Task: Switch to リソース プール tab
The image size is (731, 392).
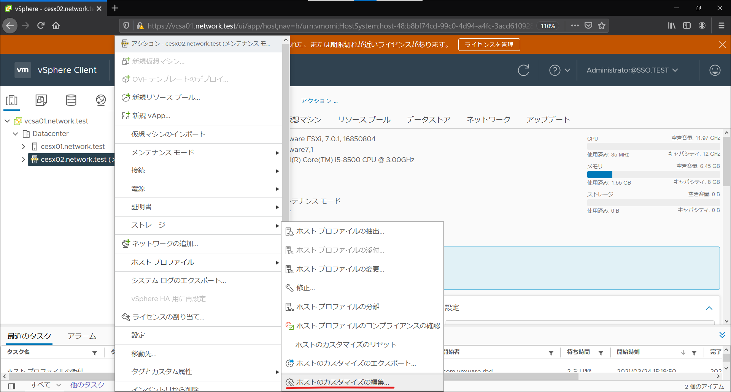Action: click(x=364, y=120)
